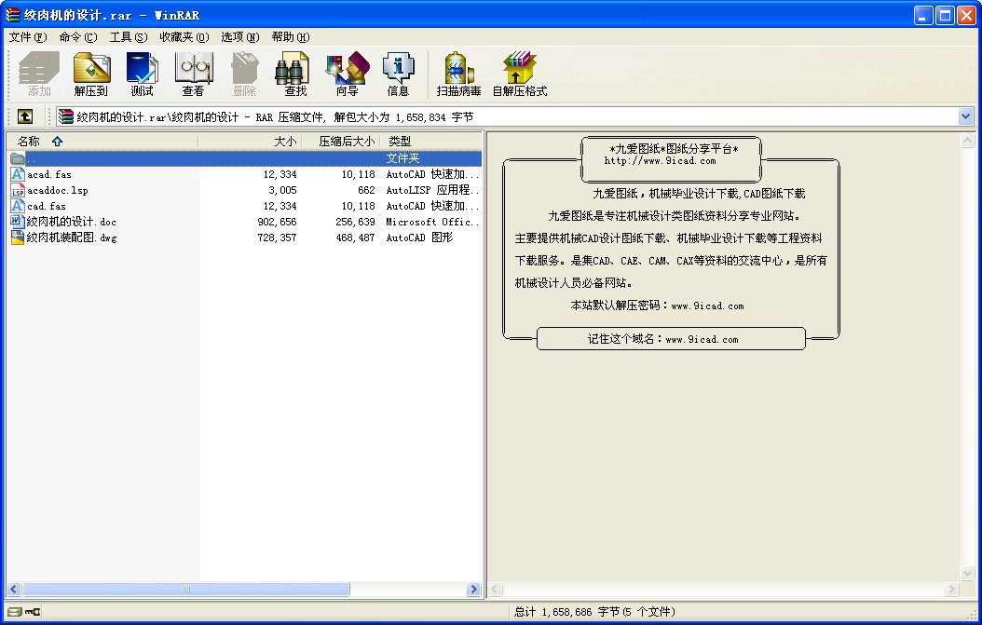Select the 绞肉机装配图.dwg file name
The image size is (982, 625).
pos(72,238)
